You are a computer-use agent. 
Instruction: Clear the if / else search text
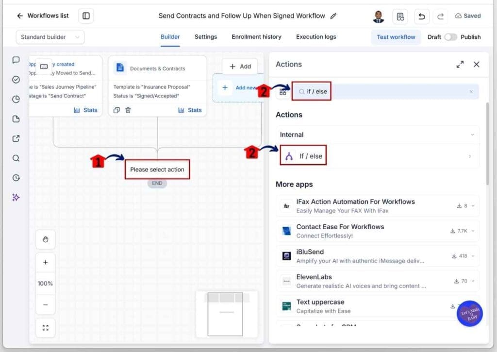pyautogui.click(x=471, y=92)
